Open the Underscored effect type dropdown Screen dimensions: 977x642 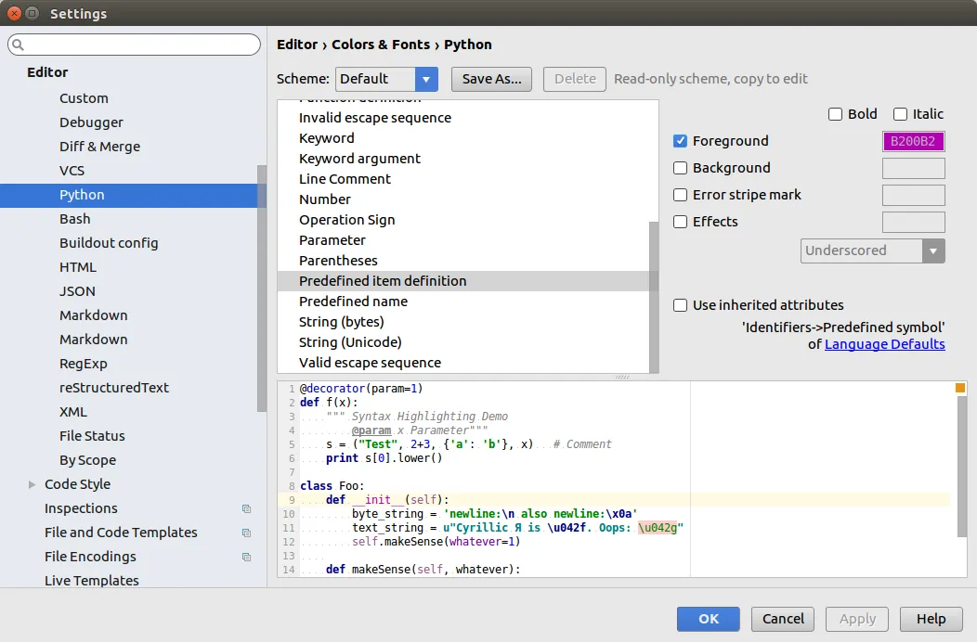tap(872, 250)
